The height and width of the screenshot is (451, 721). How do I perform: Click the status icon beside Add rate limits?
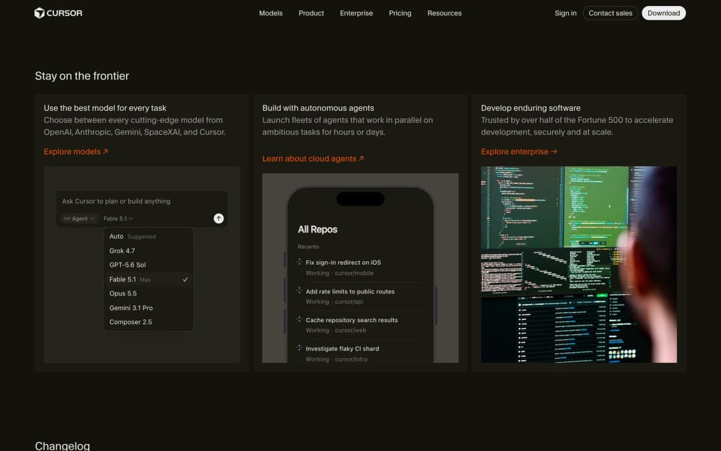(299, 291)
